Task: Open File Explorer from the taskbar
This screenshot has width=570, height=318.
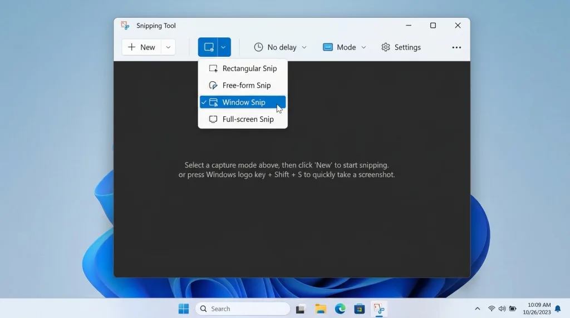Action: click(321, 309)
